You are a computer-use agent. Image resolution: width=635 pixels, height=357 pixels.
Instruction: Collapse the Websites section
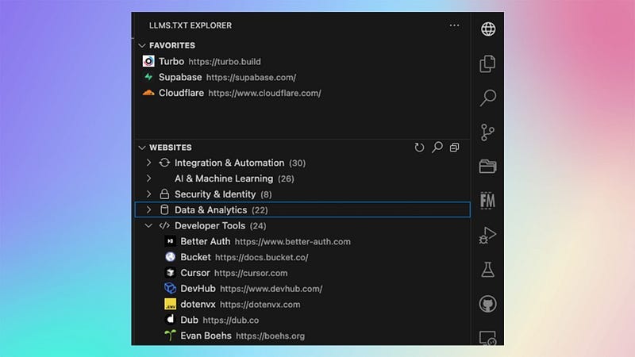point(142,148)
